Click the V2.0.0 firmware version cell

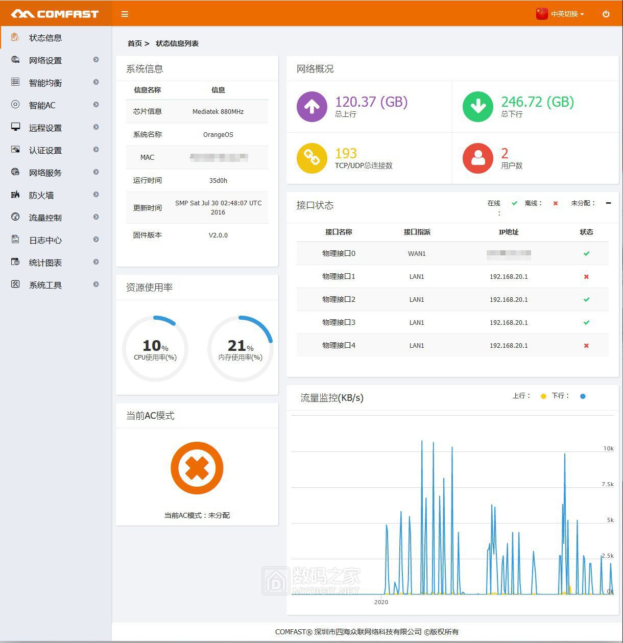click(218, 235)
